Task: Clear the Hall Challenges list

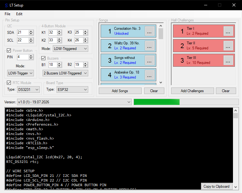Action: click(226, 91)
